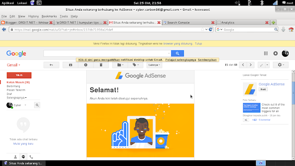This screenshot has width=295, height=166.
Task: Click the browser back arrow button
Action: coord(4,30)
